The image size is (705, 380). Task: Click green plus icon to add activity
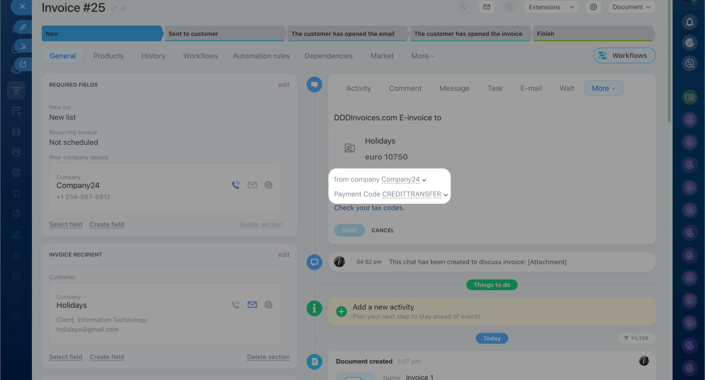pyautogui.click(x=341, y=312)
